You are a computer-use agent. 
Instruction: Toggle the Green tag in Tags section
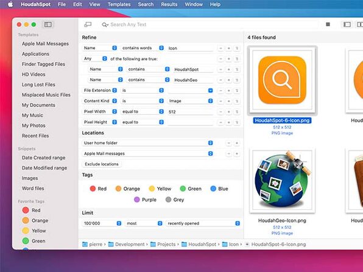click(191, 189)
